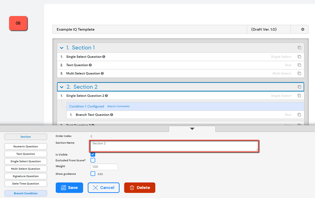Uncheck the Is Visible checkbox

[93, 154]
